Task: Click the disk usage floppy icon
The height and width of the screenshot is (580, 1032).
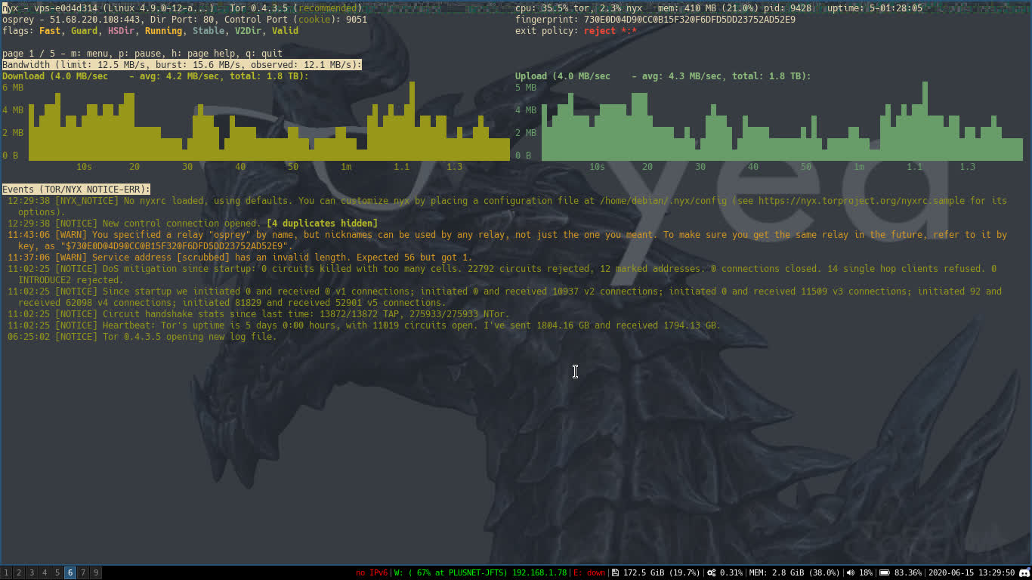Action: coord(616,572)
